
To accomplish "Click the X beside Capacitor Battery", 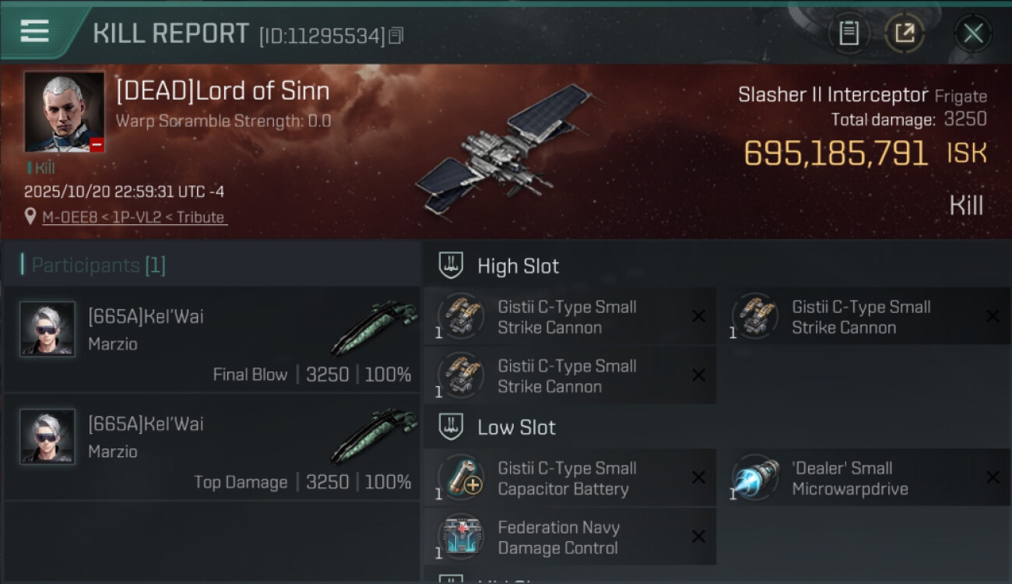I will click(698, 477).
